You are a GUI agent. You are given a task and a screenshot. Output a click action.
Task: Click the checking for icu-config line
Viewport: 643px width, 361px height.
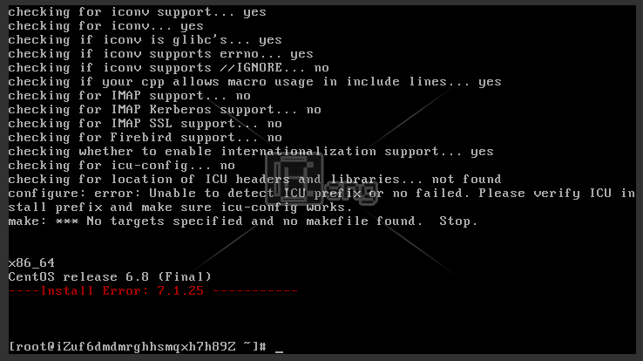point(121,166)
